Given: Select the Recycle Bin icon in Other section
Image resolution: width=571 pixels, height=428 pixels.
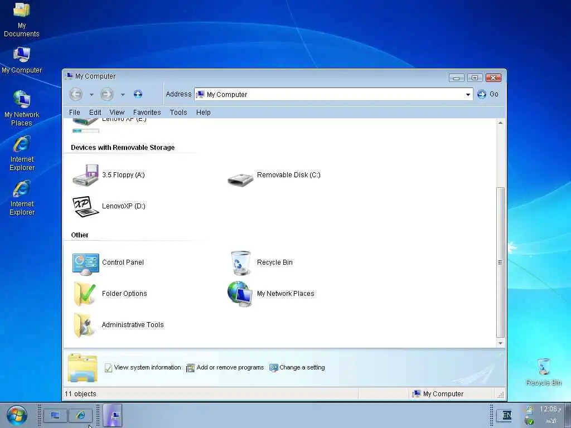Looking at the screenshot, I should 241,263.
